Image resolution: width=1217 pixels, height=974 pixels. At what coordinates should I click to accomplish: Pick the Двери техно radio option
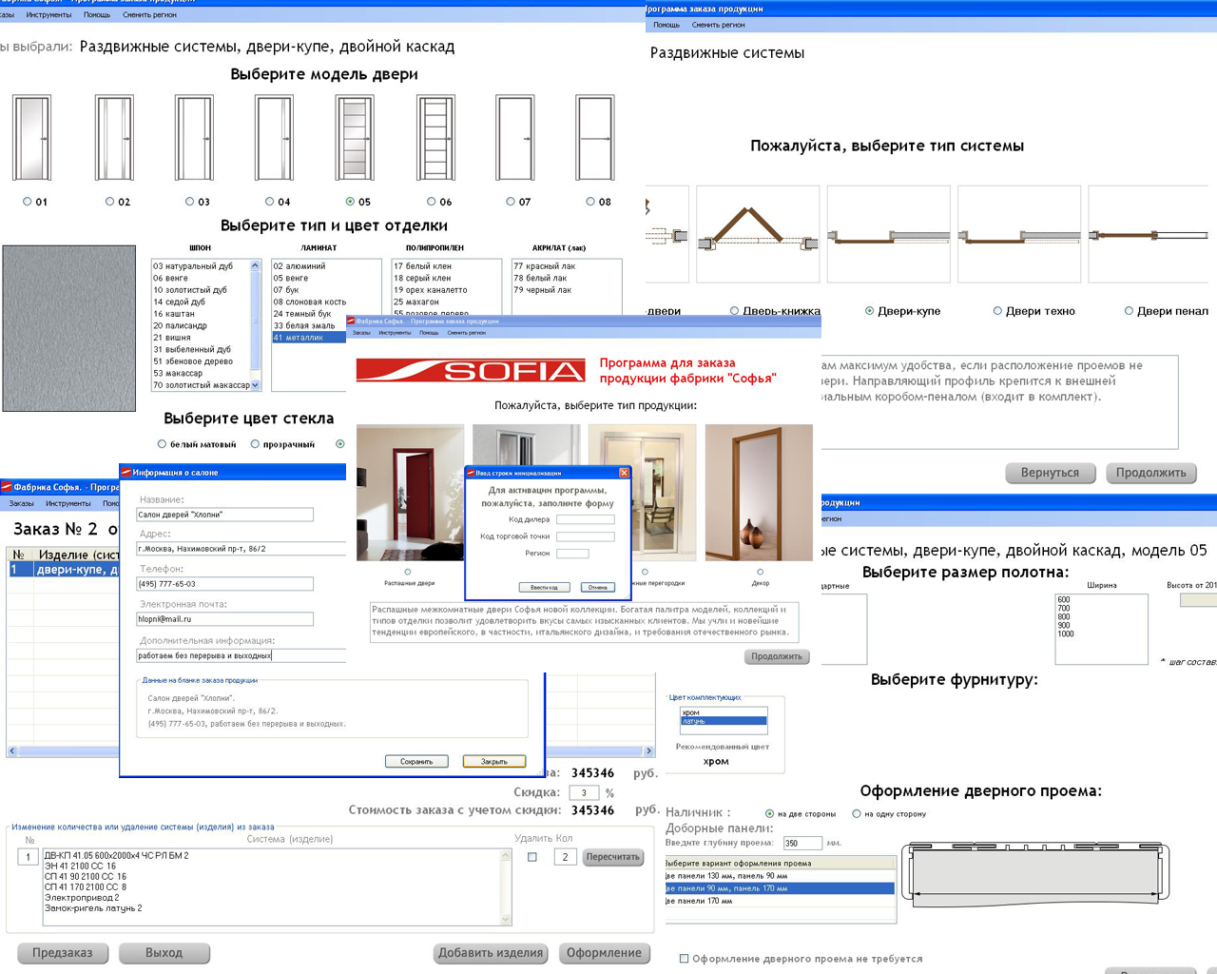coord(997,311)
